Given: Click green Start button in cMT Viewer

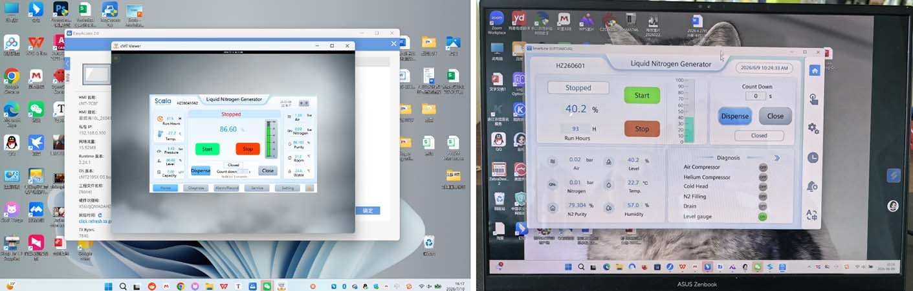Looking at the screenshot, I should coord(207,149).
